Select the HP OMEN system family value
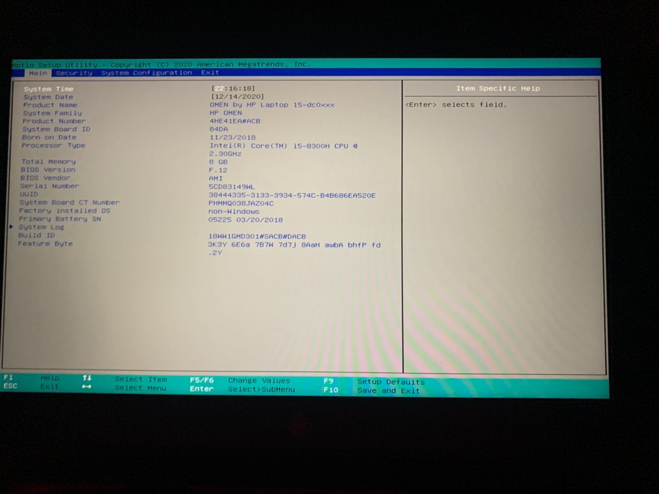The width and height of the screenshot is (659, 494). (x=226, y=113)
